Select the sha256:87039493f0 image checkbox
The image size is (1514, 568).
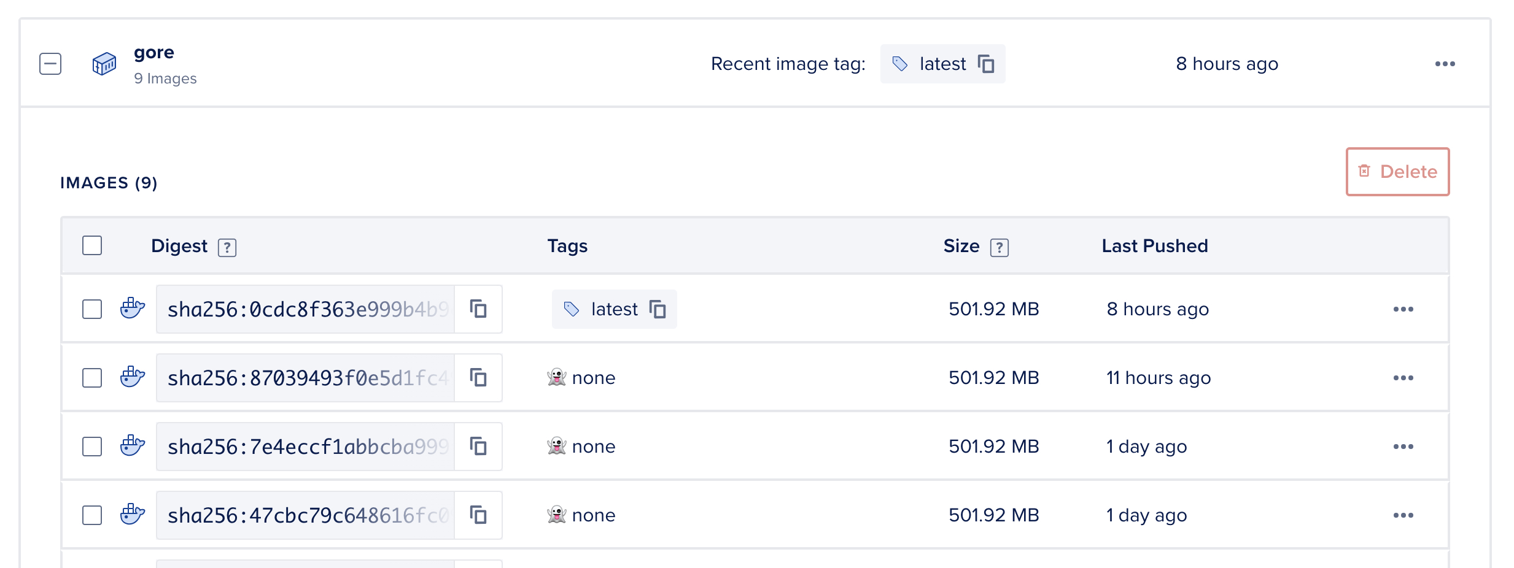(92, 378)
